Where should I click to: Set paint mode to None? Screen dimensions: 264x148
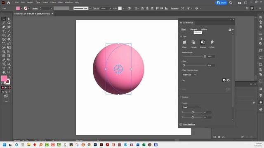pyautogui.click(x=9, y=88)
